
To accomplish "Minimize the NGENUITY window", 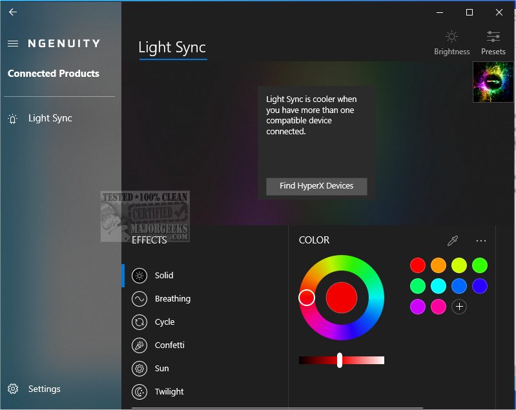I will pos(440,12).
